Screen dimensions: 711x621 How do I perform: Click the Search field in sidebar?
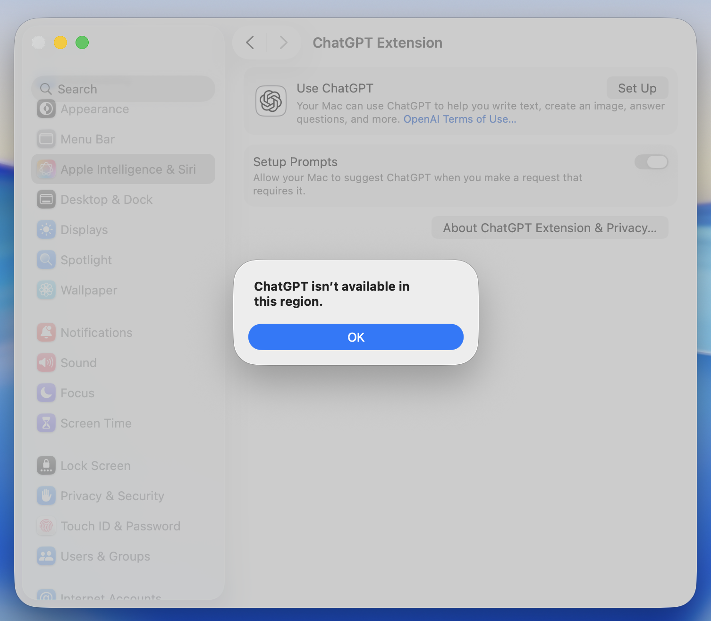[x=123, y=89]
